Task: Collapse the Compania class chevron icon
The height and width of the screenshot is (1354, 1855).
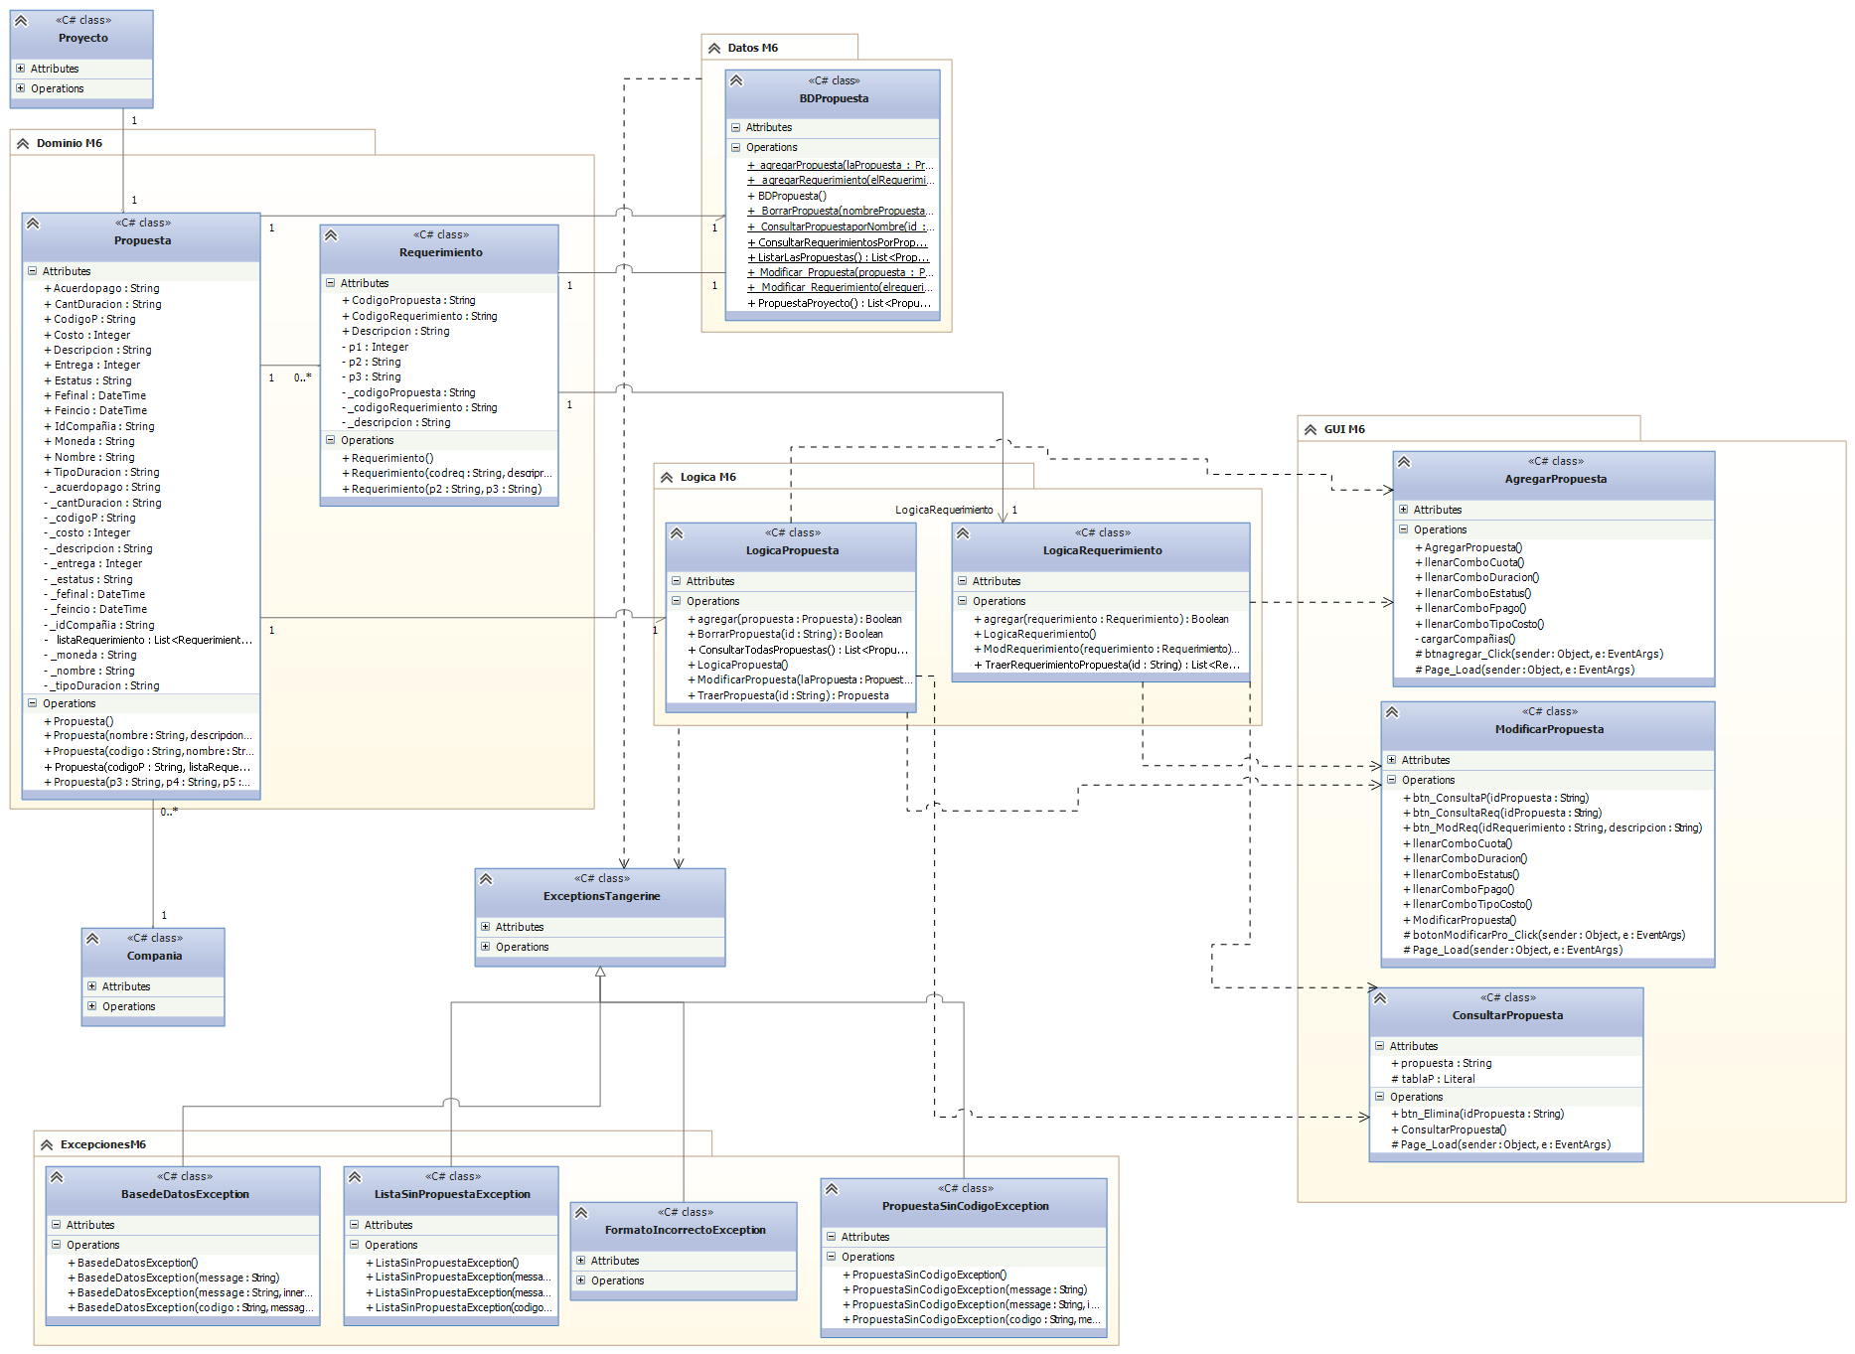Action: [x=92, y=939]
